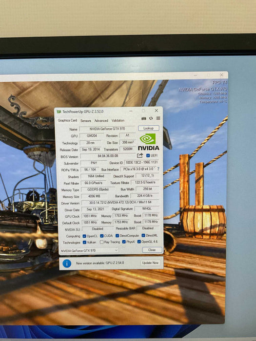
Task: Click the NVIDIA logo image
Action: [x=149, y=142]
